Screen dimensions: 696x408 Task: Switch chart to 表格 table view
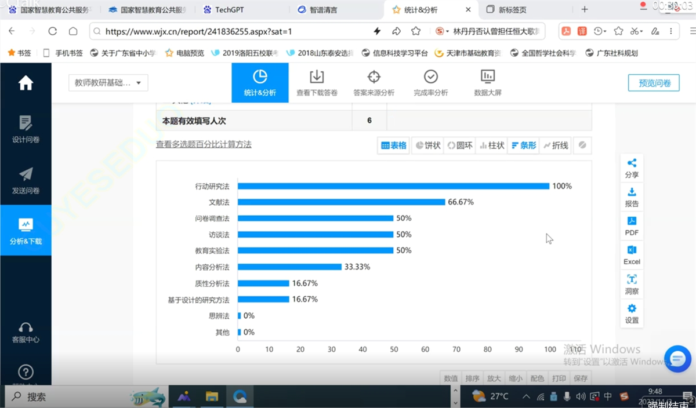point(393,145)
